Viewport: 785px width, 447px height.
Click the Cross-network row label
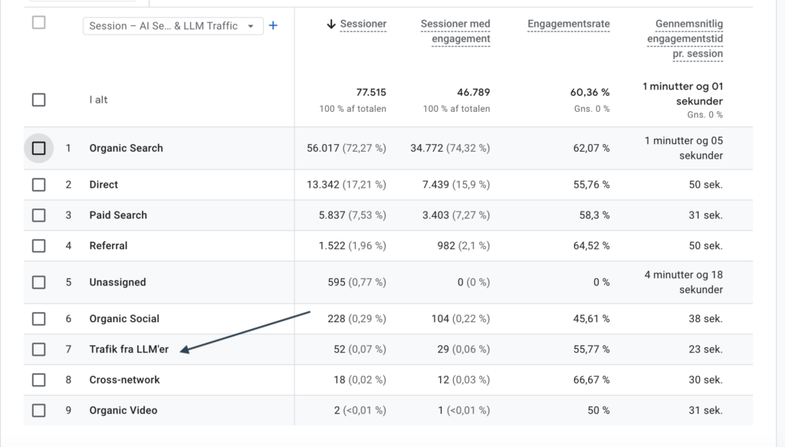(x=124, y=380)
